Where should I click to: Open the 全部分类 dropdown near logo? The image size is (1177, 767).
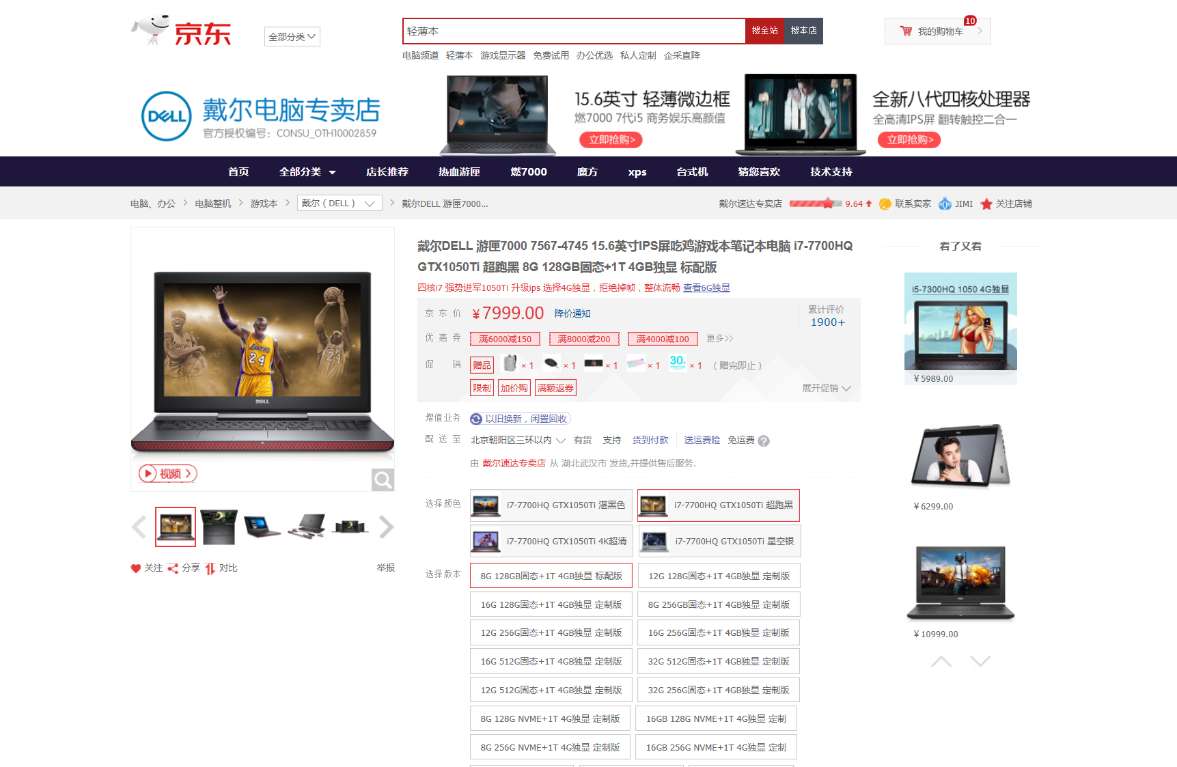point(292,37)
